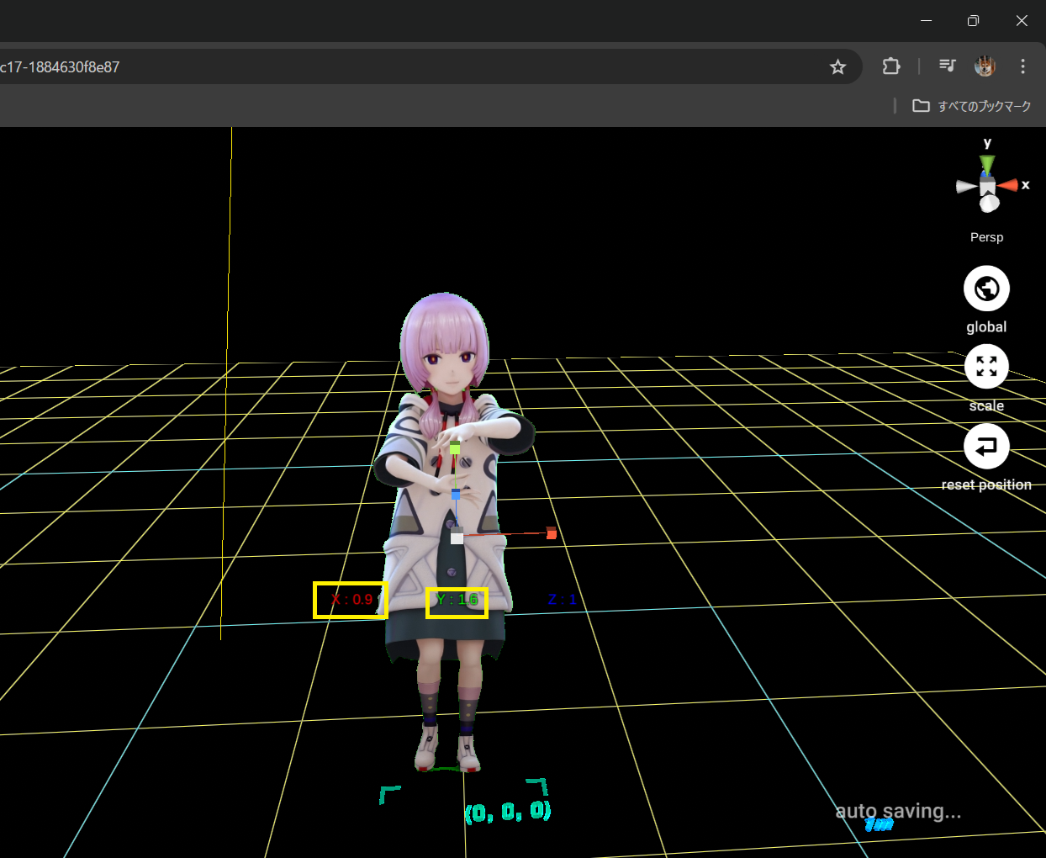
Task: Open the media control icon in toolbar
Action: [x=948, y=66]
